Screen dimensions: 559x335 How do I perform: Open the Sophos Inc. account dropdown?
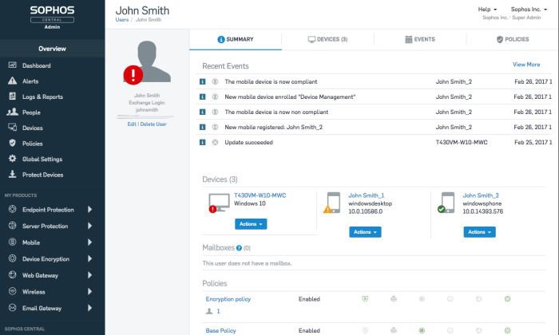coord(529,10)
